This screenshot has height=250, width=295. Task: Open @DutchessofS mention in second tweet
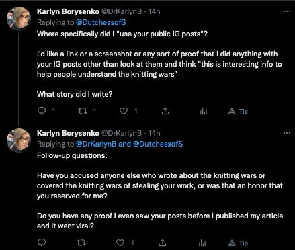[x=158, y=144]
